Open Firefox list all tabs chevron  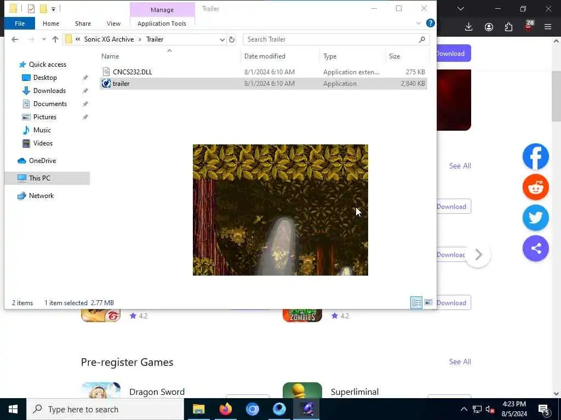[461, 9]
